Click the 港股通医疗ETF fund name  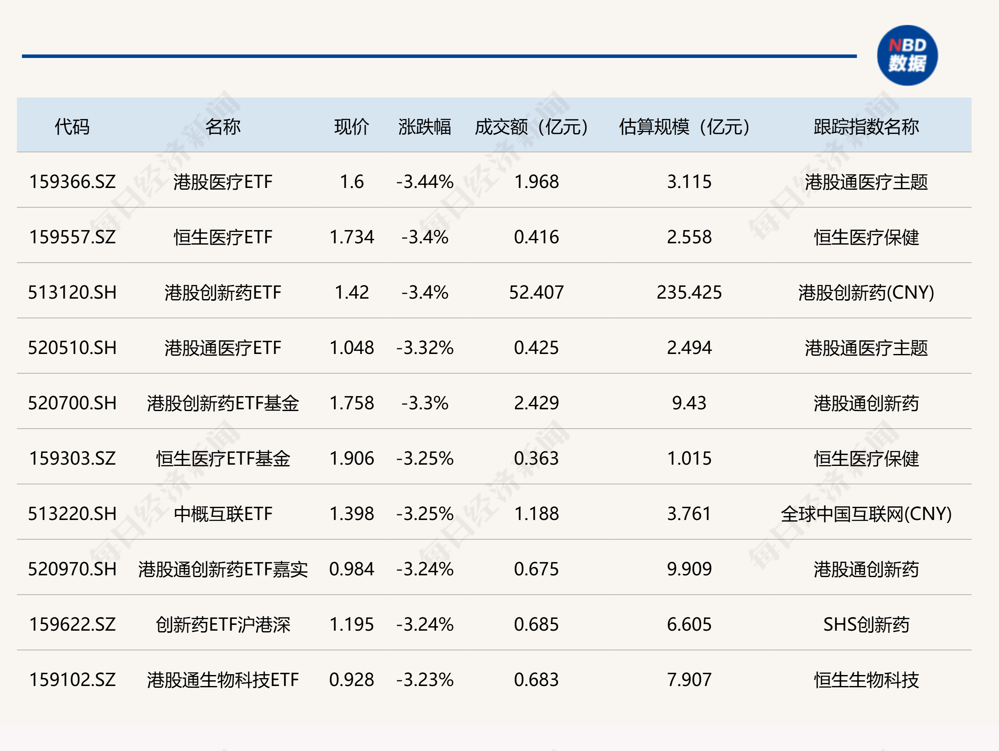tap(223, 348)
